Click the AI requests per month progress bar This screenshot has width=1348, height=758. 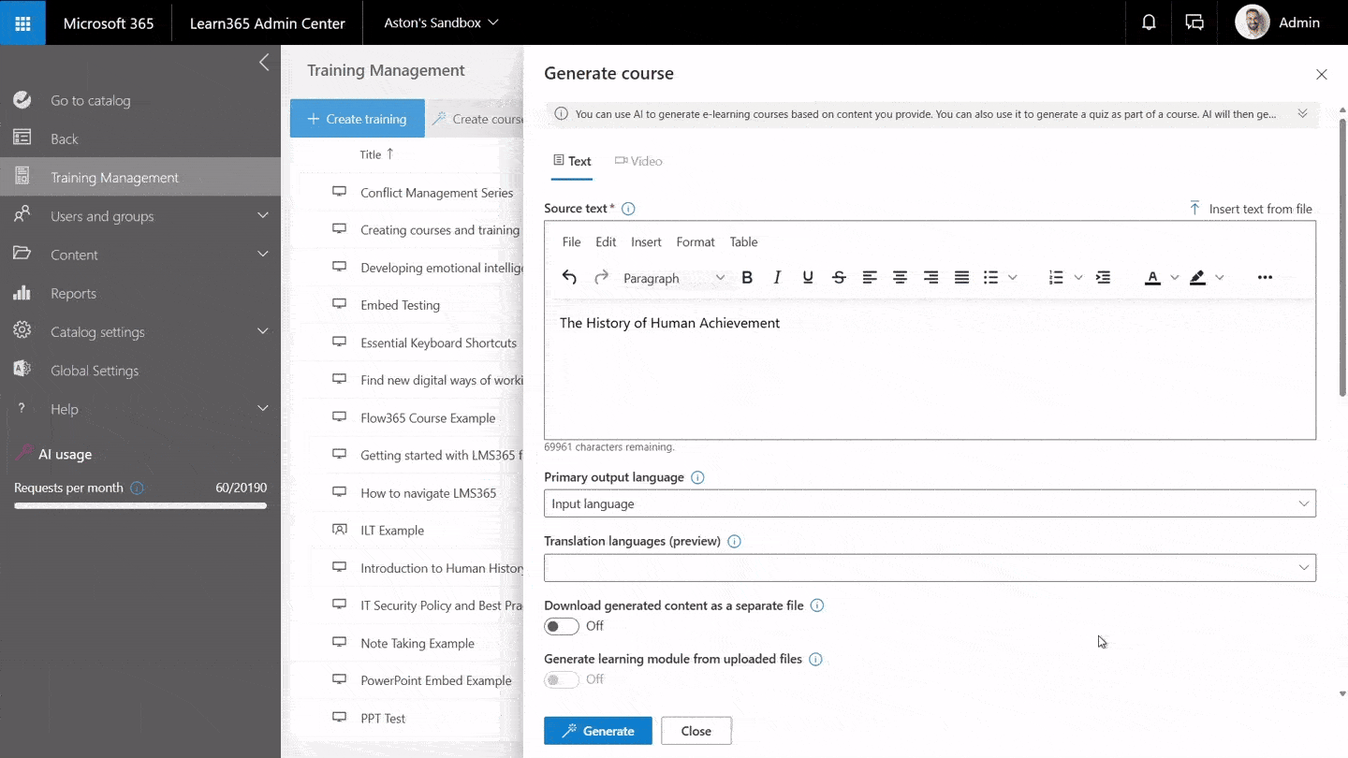(x=139, y=506)
